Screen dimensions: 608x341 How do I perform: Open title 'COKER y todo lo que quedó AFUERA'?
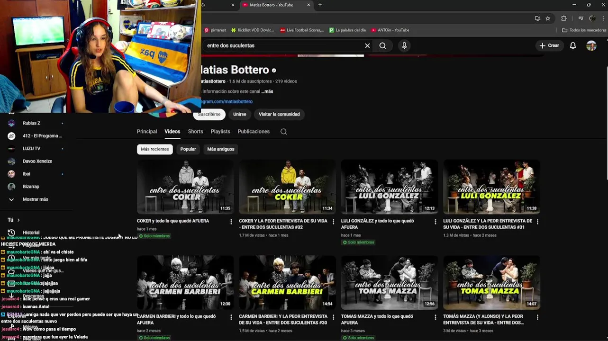(173, 221)
